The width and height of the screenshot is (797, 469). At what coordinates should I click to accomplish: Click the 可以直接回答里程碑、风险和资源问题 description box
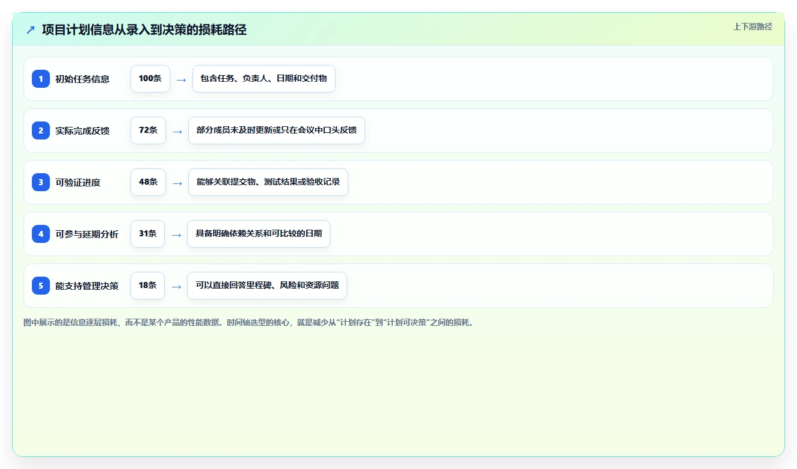(x=267, y=286)
